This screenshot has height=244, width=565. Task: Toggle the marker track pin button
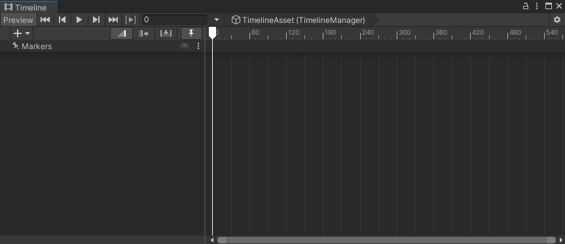191,33
